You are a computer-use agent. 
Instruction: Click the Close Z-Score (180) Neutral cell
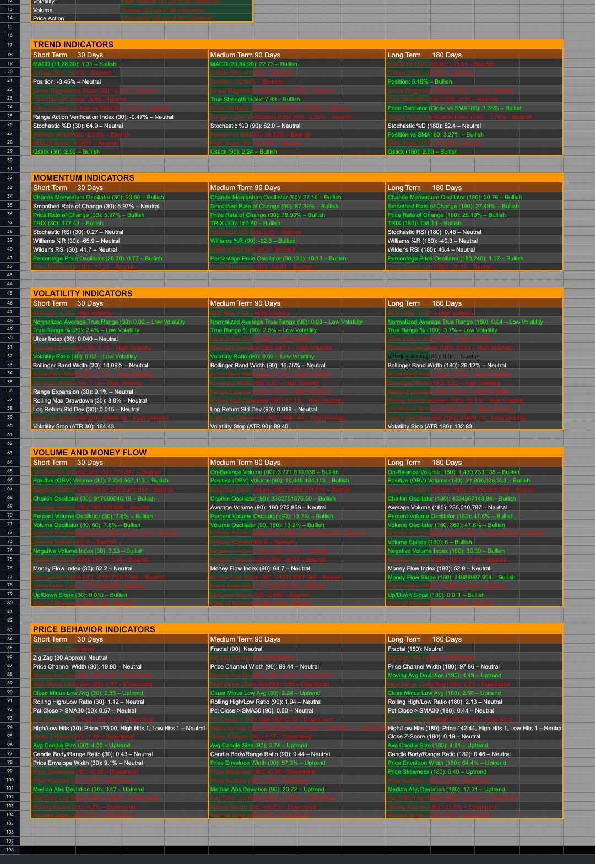point(434,736)
